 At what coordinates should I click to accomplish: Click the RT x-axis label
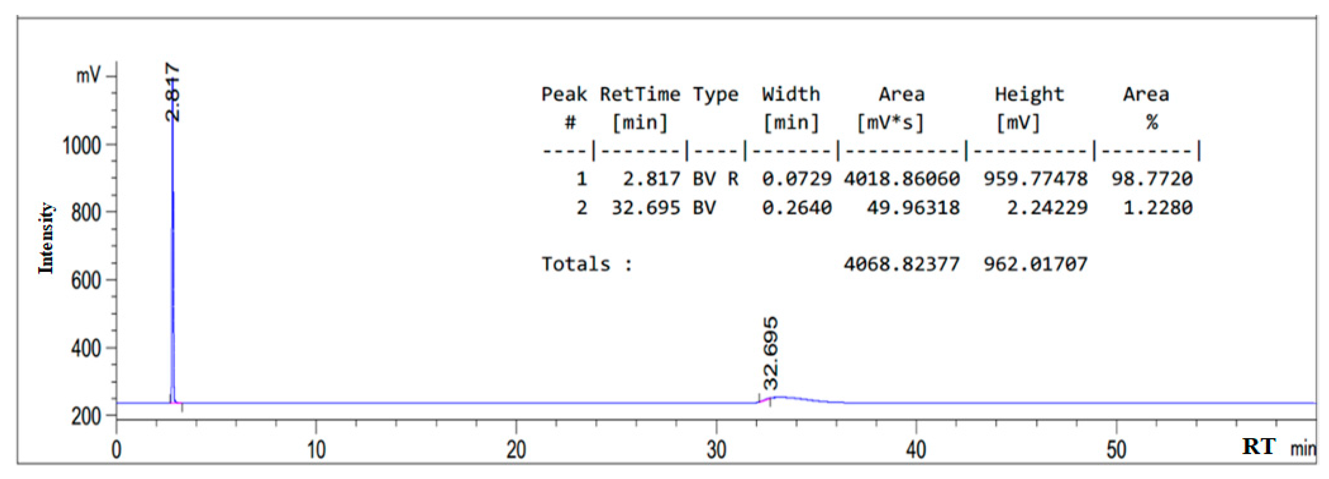tap(1258, 446)
